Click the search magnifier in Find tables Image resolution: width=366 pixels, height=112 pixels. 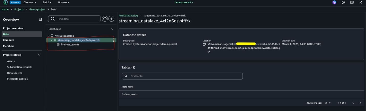[126, 76]
